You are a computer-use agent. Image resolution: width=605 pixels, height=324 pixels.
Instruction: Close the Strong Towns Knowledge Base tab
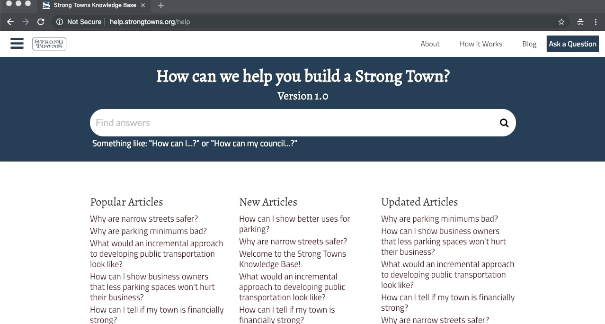(143, 5)
